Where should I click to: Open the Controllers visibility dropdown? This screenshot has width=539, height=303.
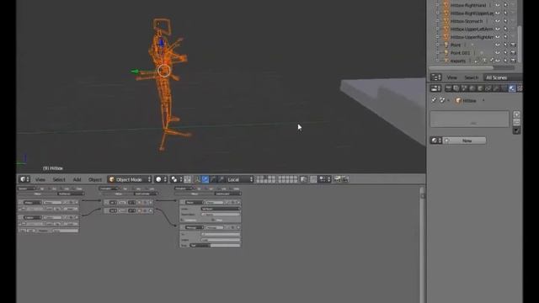[x=109, y=189]
